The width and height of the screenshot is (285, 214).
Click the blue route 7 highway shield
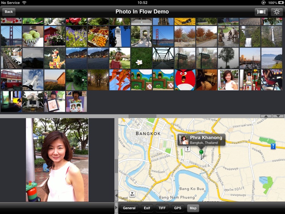pyautogui.click(x=273, y=146)
